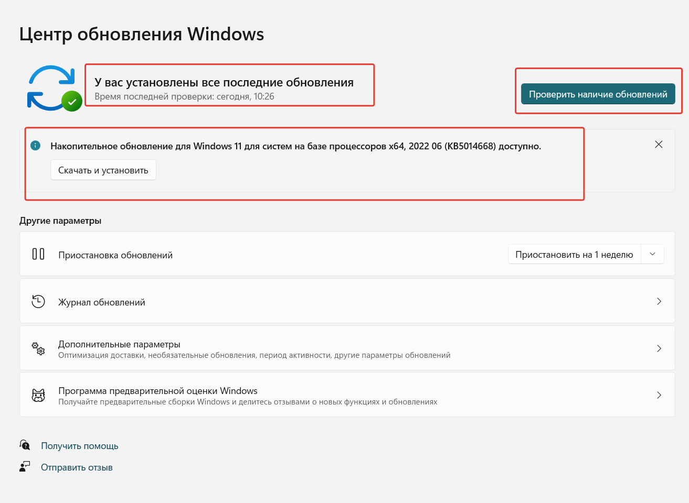Click the pause icon beside Приостановка обновлений
The height and width of the screenshot is (503, 689).
[38, 254]
